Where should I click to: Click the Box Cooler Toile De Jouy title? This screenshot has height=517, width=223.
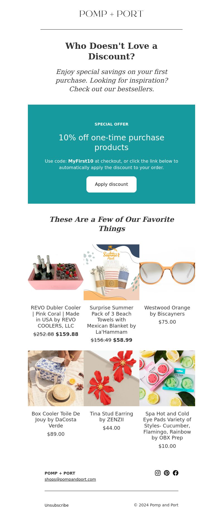click(56, 420)
